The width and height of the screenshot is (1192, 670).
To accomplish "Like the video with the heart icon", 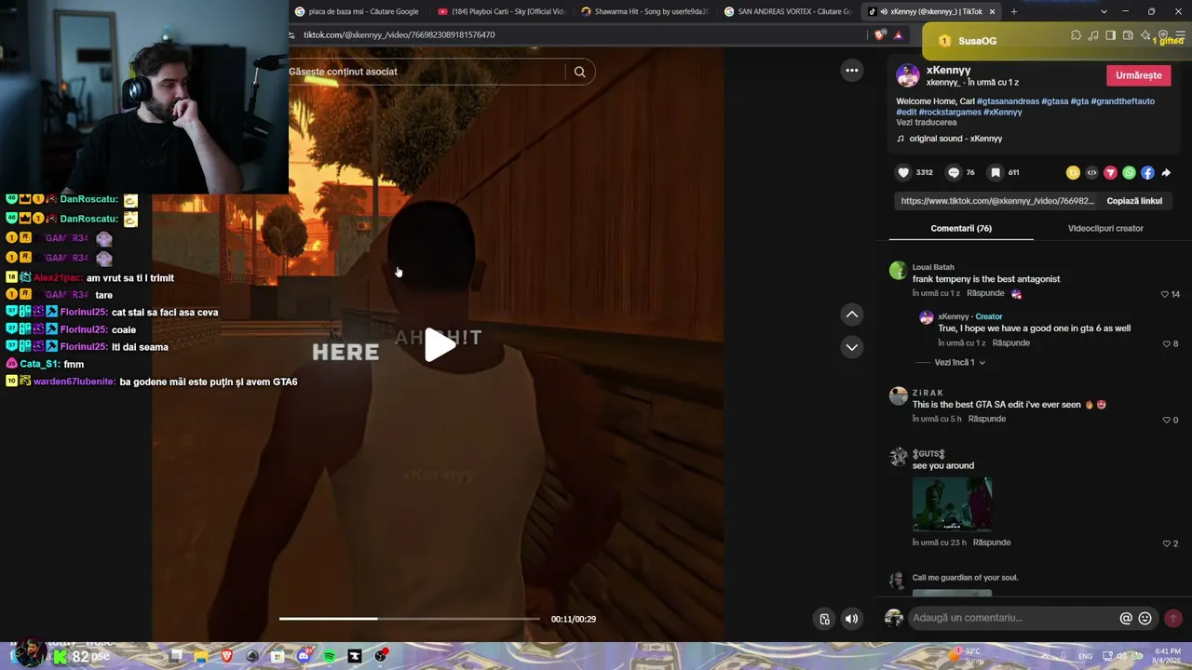I will [x=903, y=172].
